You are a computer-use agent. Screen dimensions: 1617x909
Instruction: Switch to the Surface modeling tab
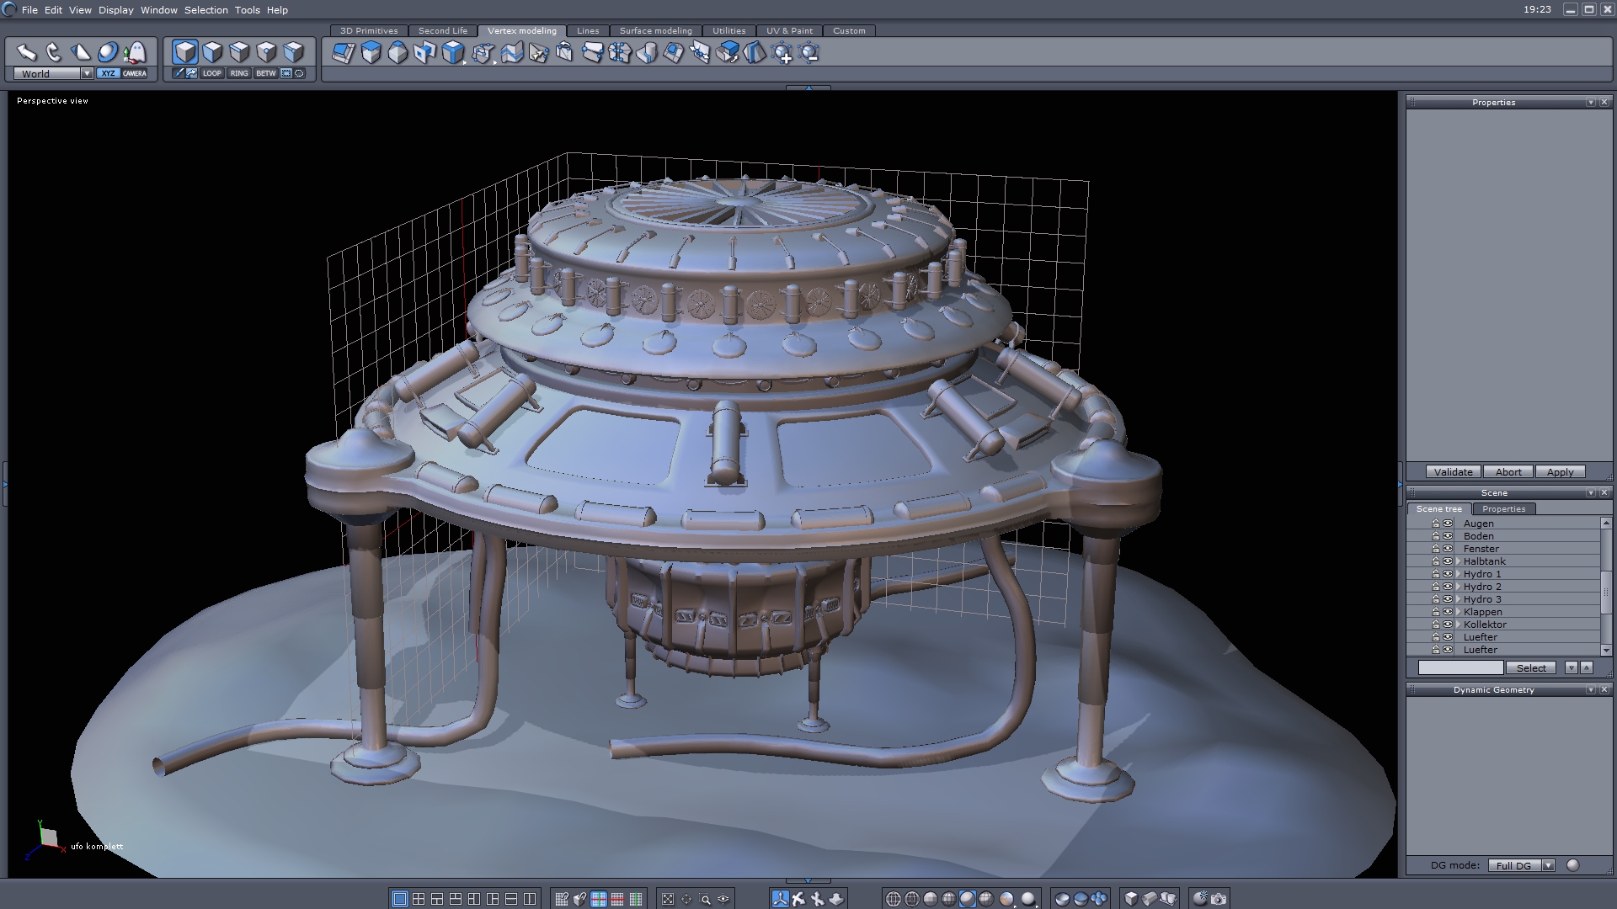tap(655, 30)
